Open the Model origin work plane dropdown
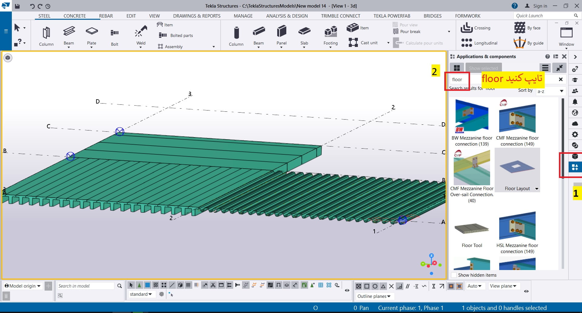This screenshot has width=582, height=313. (23, 286)
